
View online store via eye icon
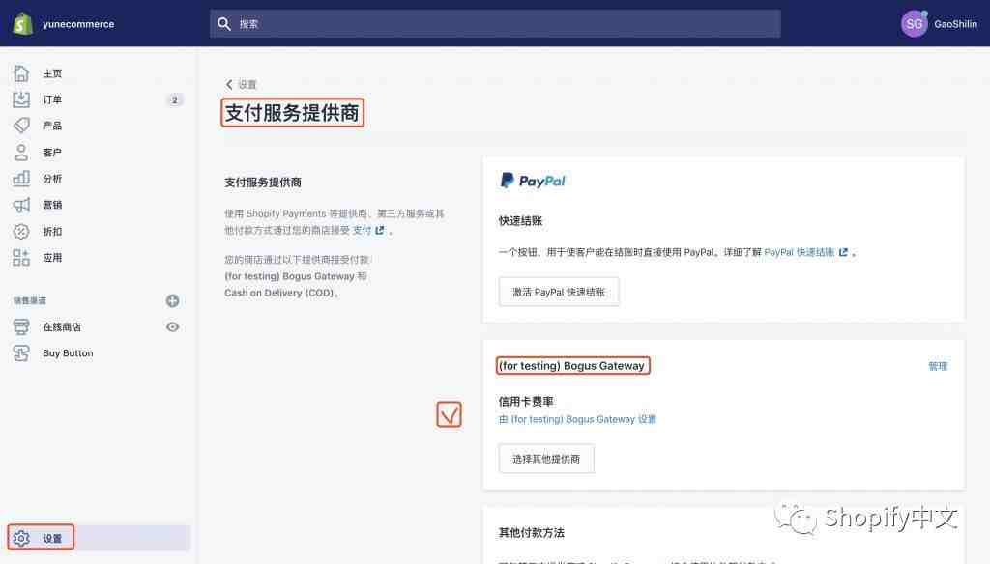[x=172, y=326]
